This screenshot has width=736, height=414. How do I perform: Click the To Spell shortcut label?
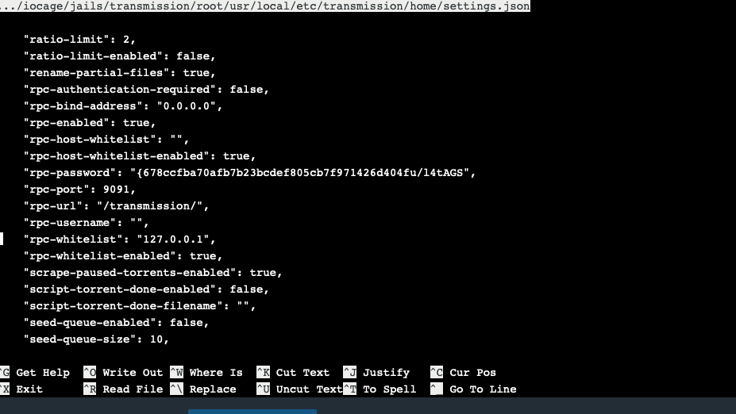[390, 389]
